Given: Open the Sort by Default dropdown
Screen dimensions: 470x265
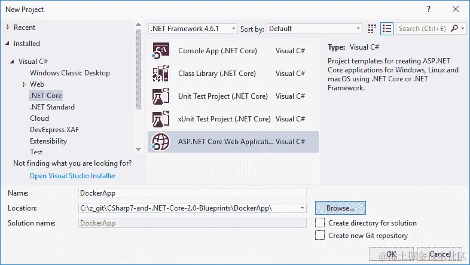Looking at the screenshot, I should tap(314, 29).
